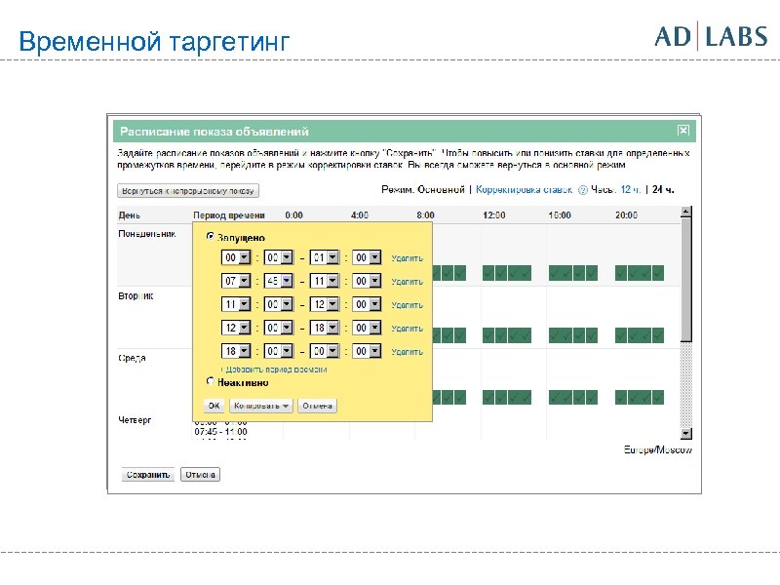The width and height of the screenshot is (780, 585).
Task: Click Tuesday's green 12:00 schedule block
Action: [507, 334]
